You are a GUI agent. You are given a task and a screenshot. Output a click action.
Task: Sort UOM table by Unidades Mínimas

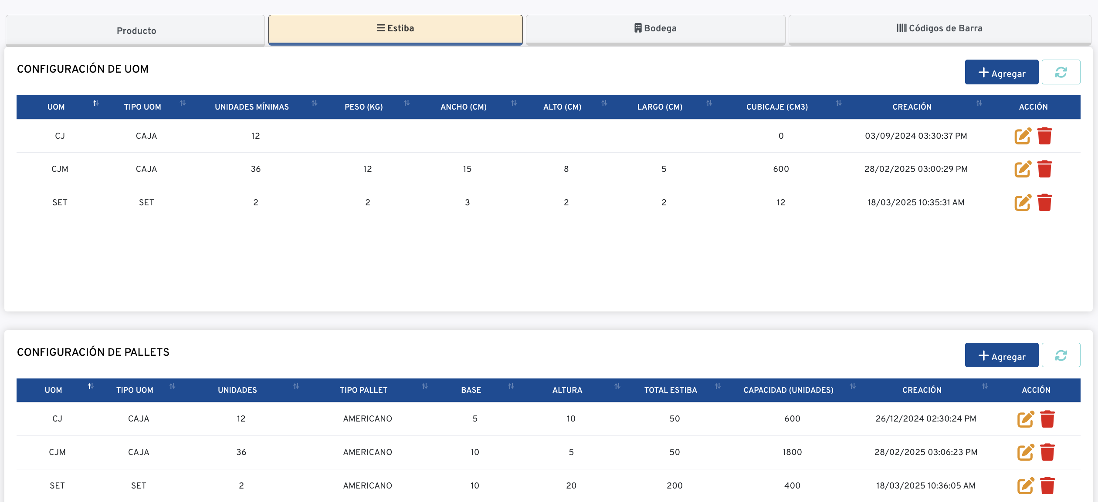pos(314,103)
